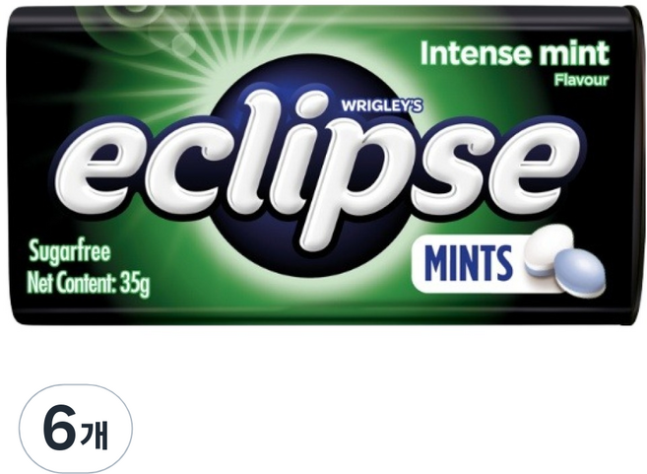
Task: Click the Sugarfree text
Action: click(70, 252)
